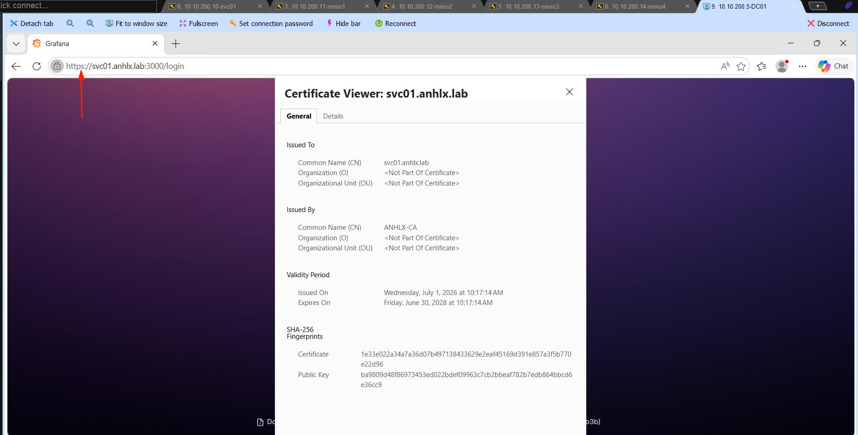
Task: Click Fit to window size
Action: 136,23
